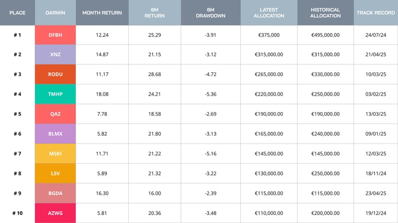Click the 6M Drawdown column header
This screenshot has height=223, width=398.
pyautogui.click(x=210, y=13)
